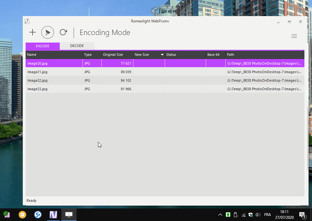The height and width of the screenshot is (221, 312).
Task: Open the orange play taskbar application
Action: pos(22,215)
